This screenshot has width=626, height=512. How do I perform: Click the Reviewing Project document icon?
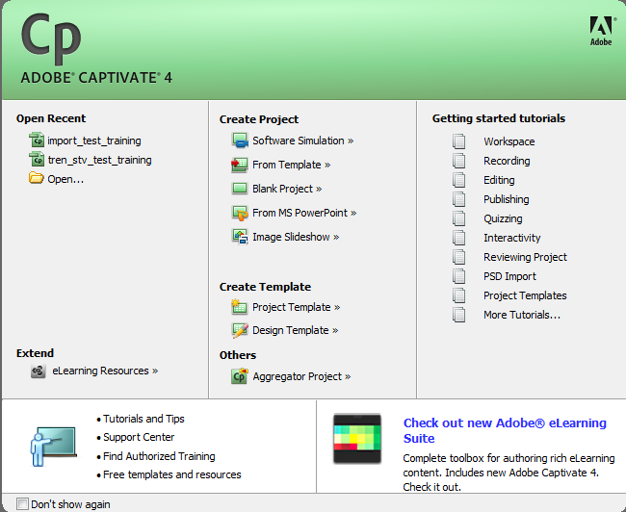click(x=458, y=257)
